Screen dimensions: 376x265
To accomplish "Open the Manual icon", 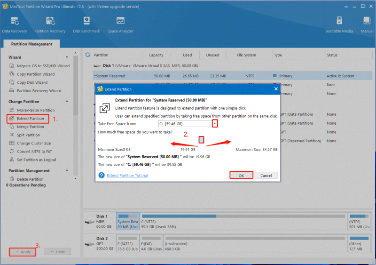I will (x=367, y=25).
